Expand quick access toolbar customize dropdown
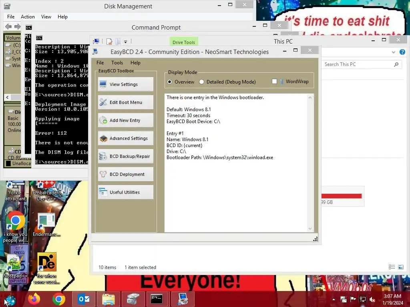The width and height of the screenshot is (410, 307). pos(125,42)
